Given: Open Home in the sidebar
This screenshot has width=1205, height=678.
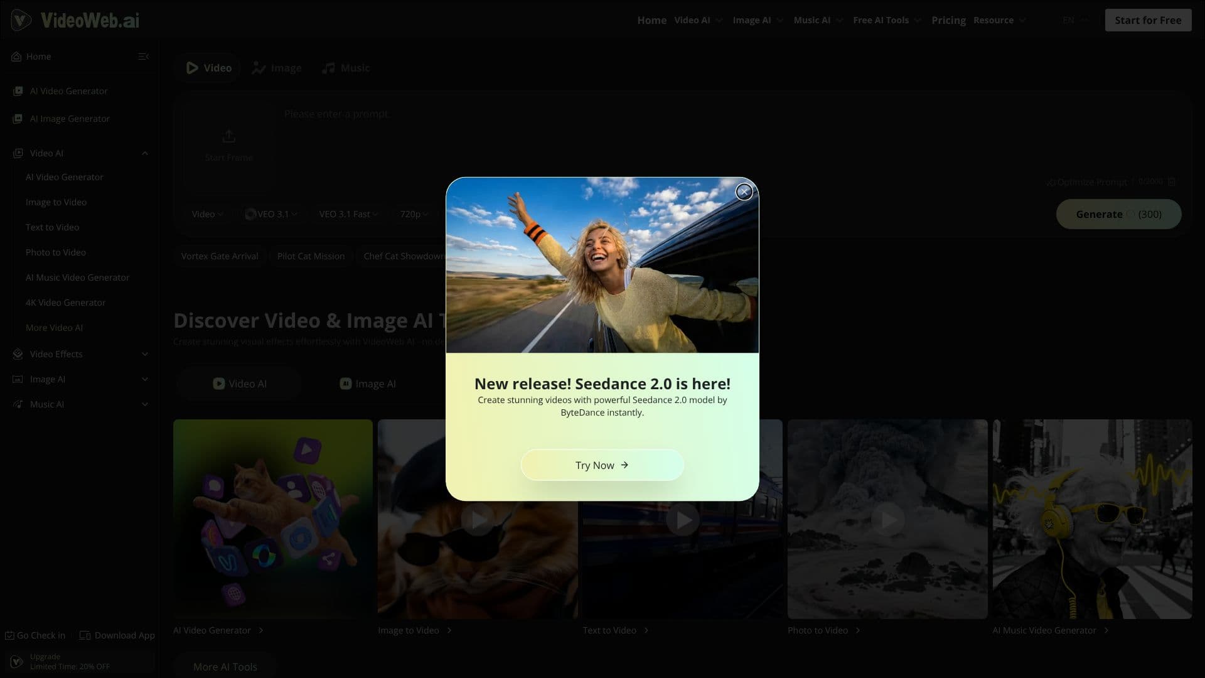Looking at the screenshot, I should [31, 56].
